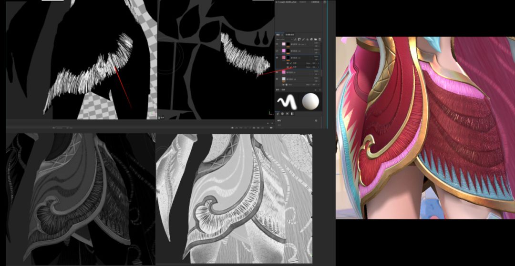The width and height of the screenshot is (515, 266).
Task: Add a paint layer with the brush icon
Action: (303, 39)
